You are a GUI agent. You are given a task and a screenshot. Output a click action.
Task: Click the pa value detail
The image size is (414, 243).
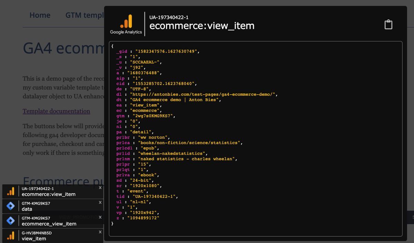pyautogui.click(x=141, y=132)
